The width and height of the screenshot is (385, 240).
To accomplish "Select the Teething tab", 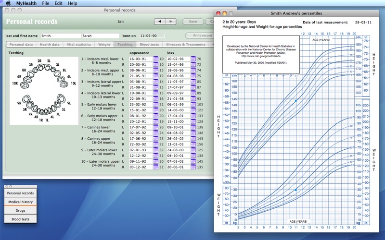I will pyautogui.click(x=125, y=44).
